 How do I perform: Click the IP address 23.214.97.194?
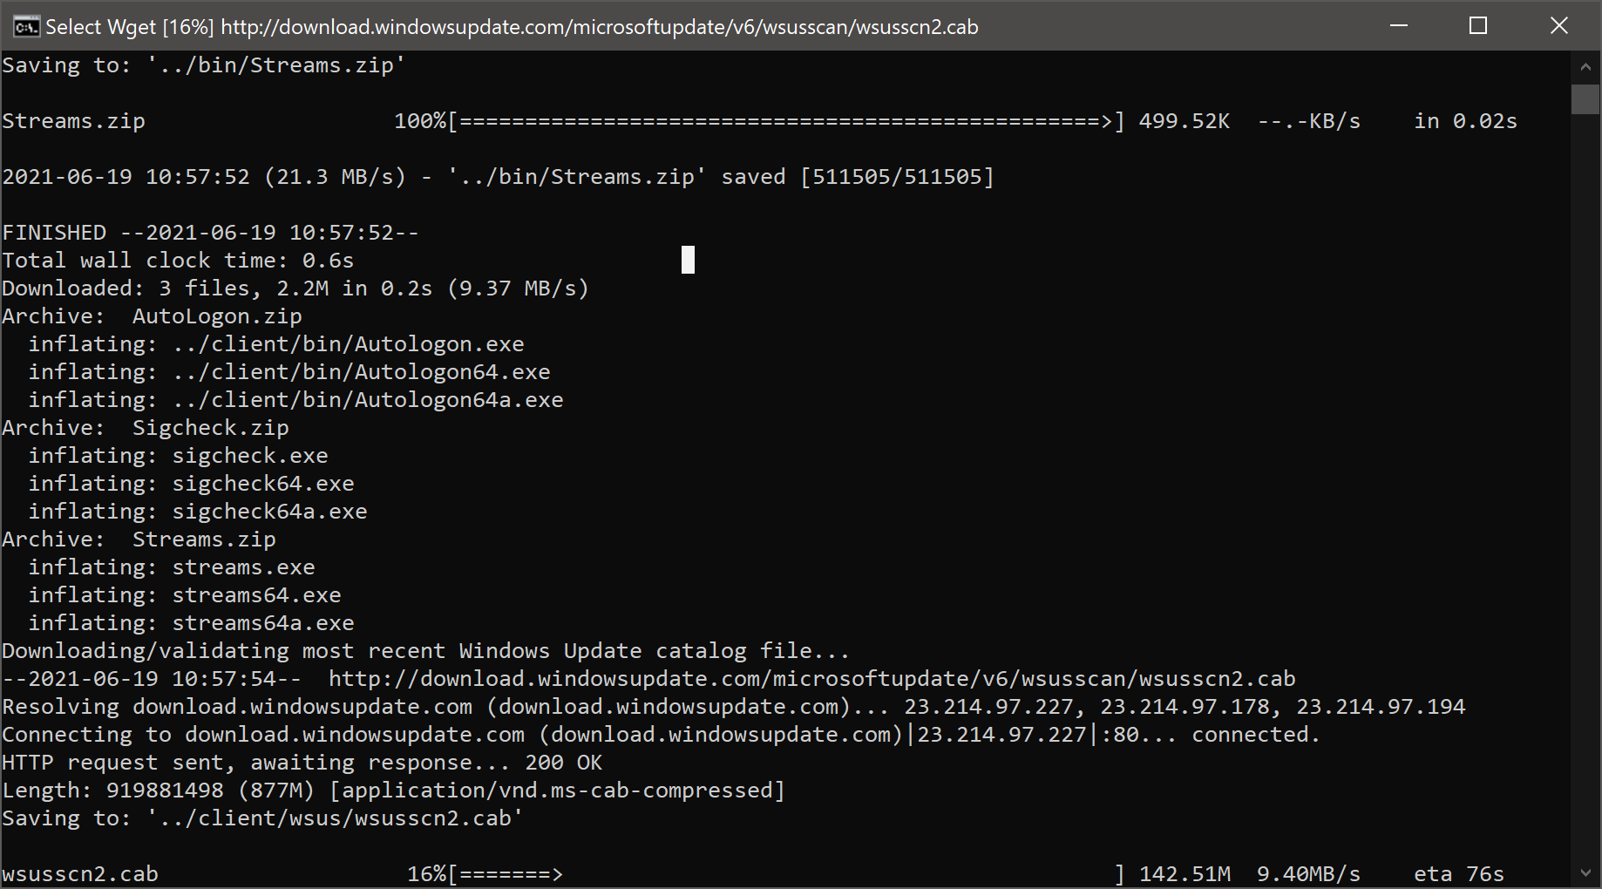pyautogui.click(x=1381, y=707)
